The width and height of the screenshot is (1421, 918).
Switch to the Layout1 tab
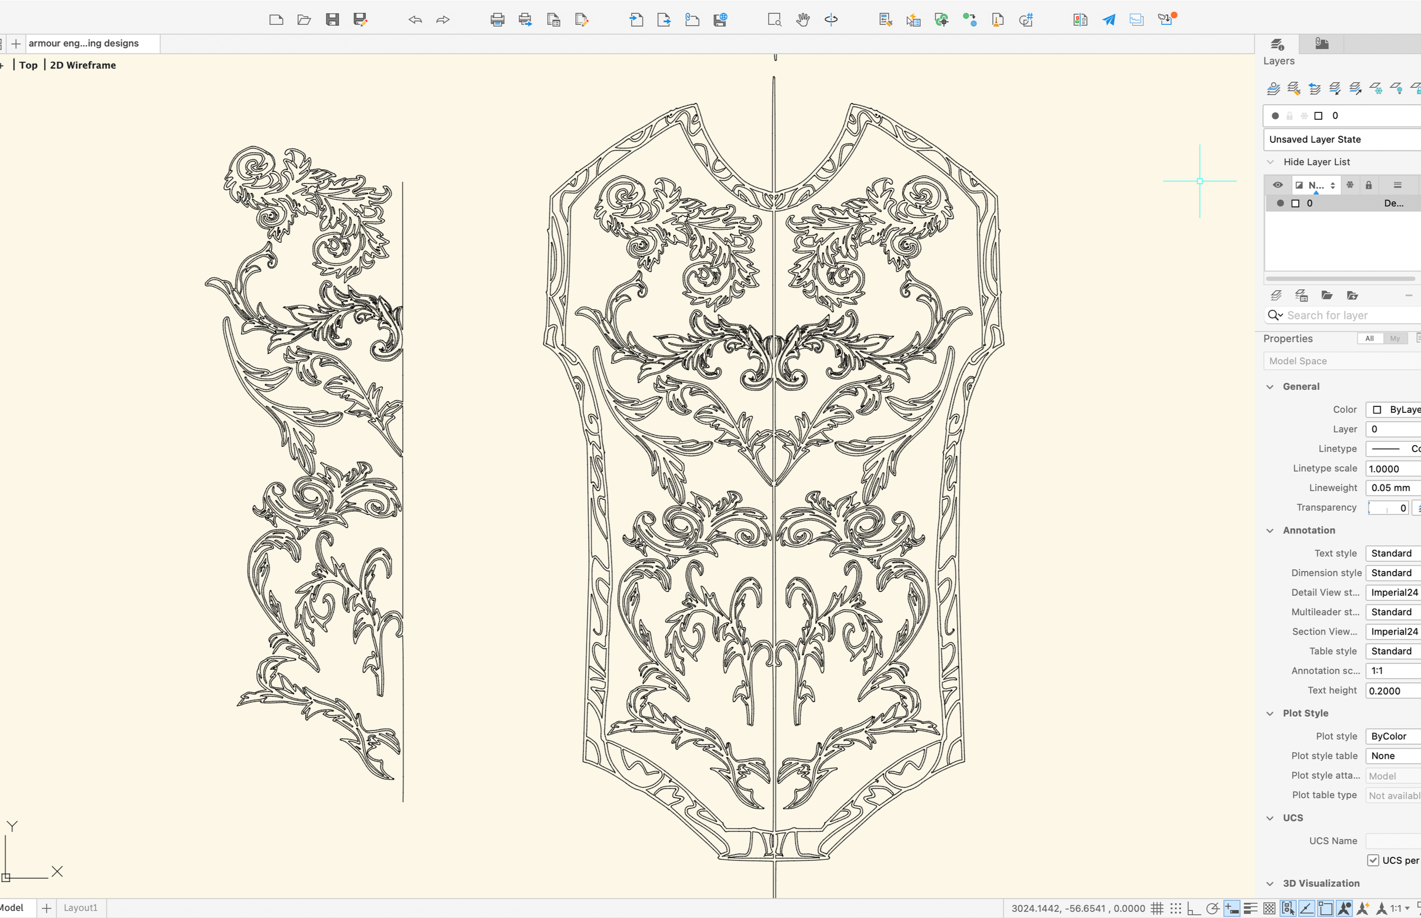[81, 907]
